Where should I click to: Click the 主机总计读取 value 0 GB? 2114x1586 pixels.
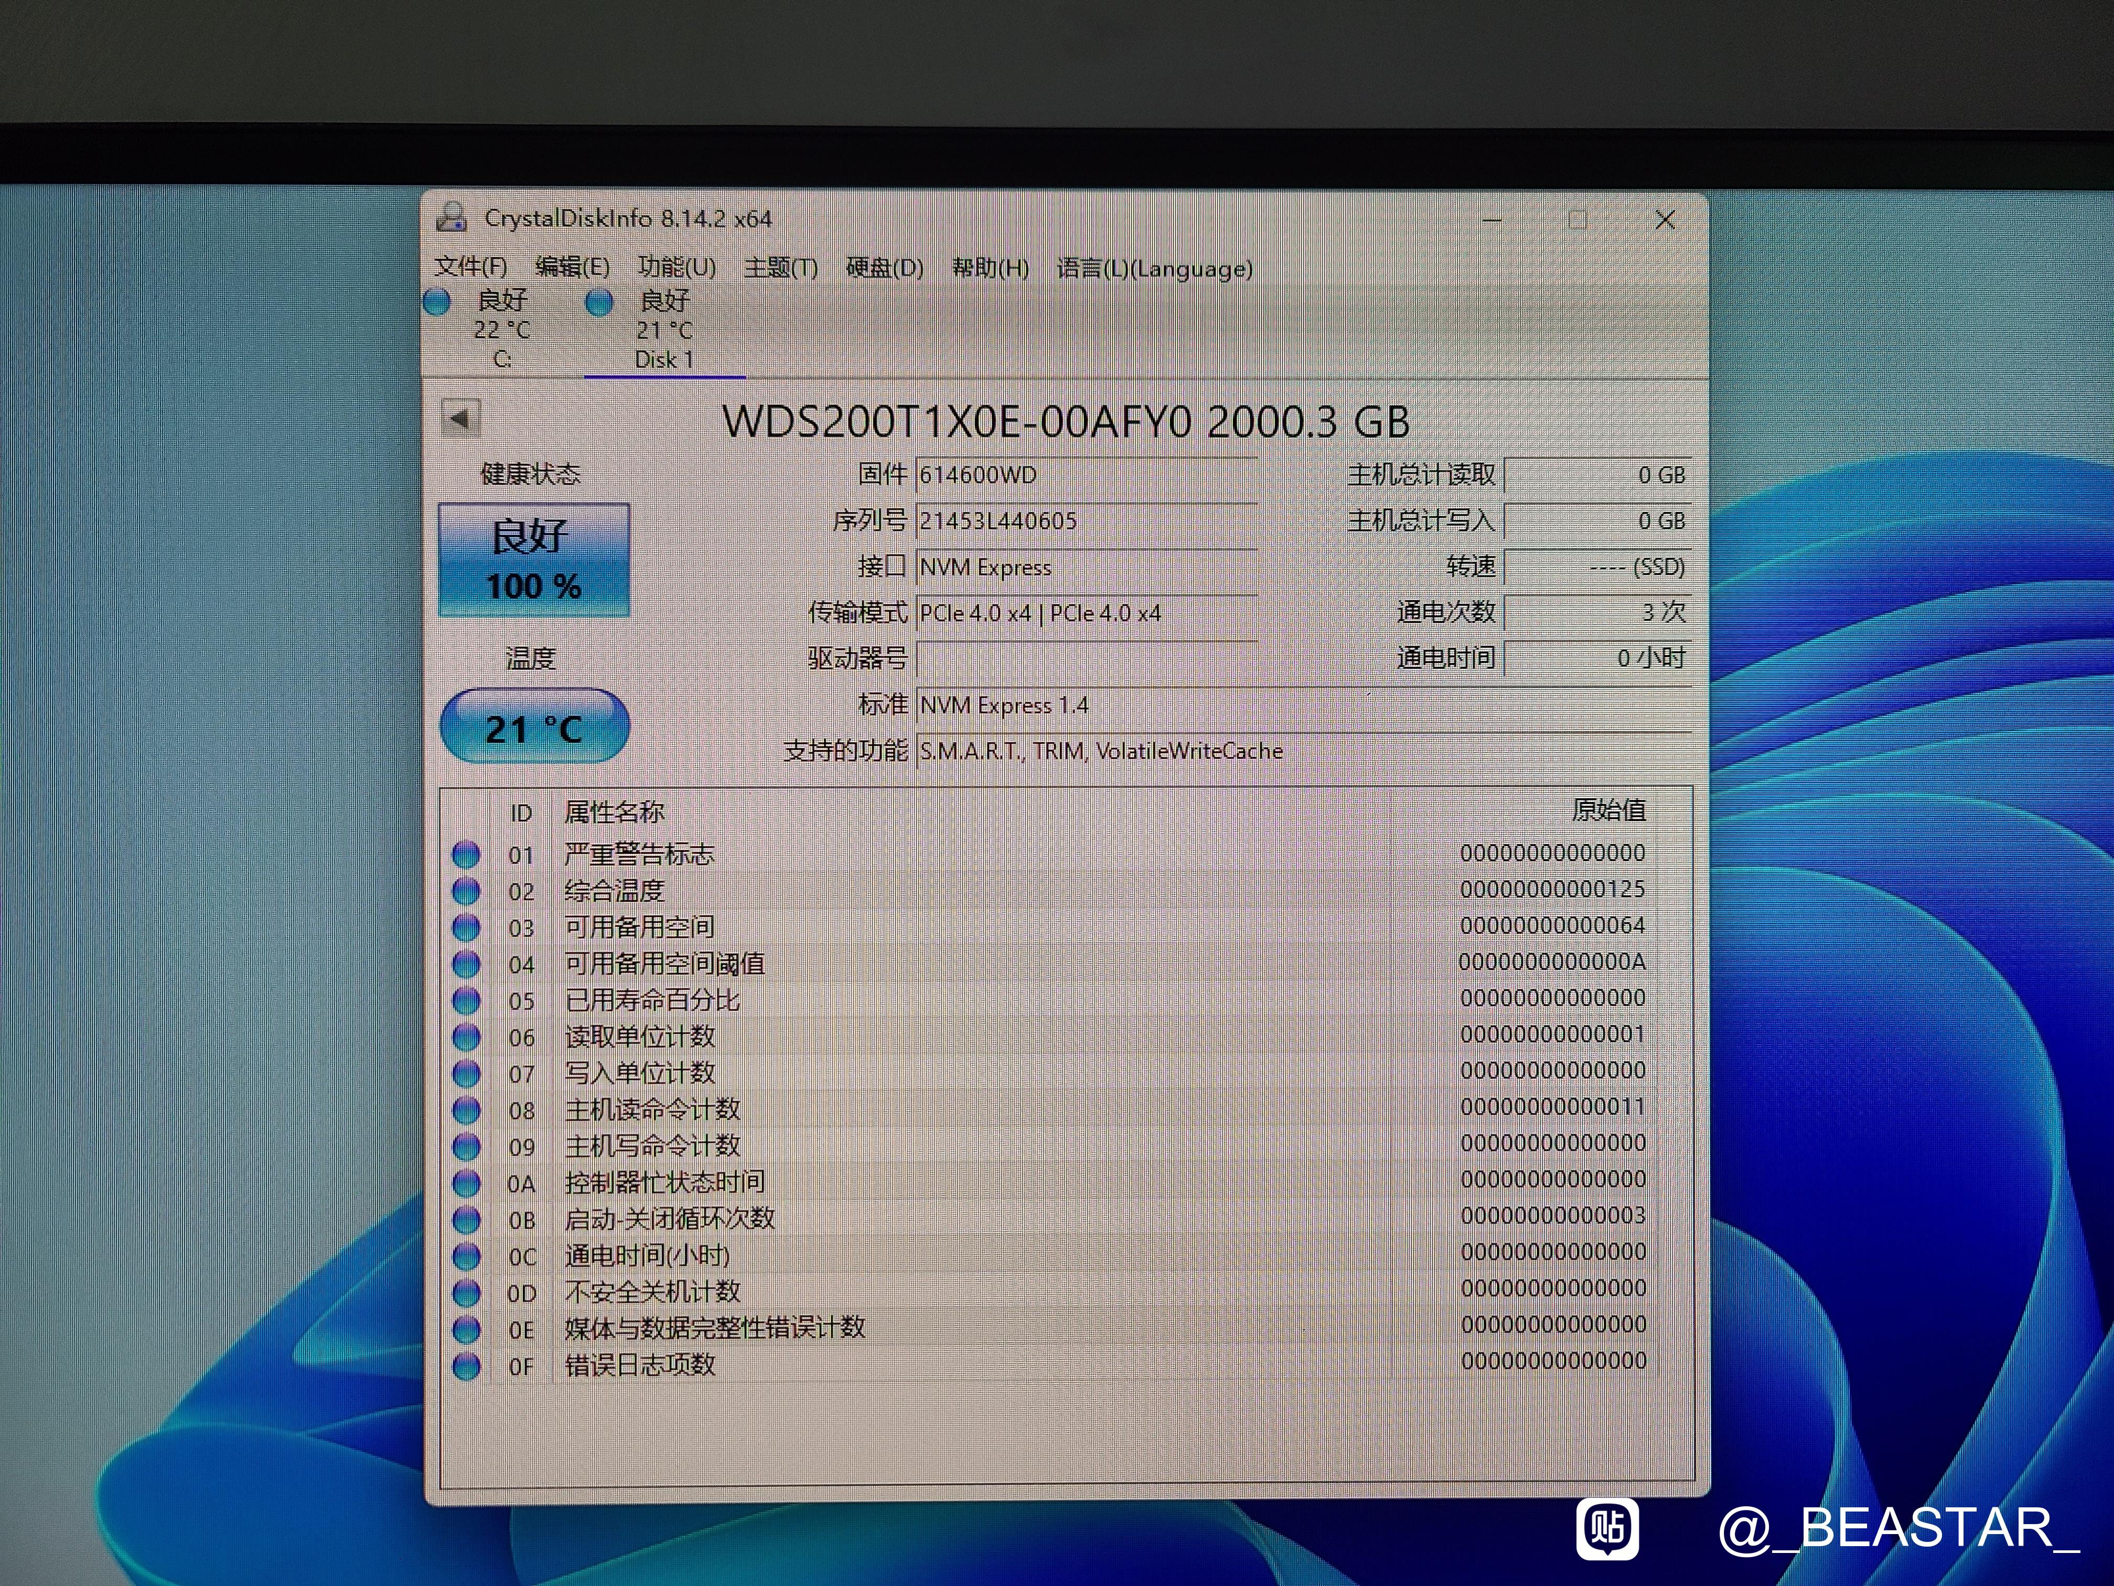pyautogui.click(x=1598, y=475)
